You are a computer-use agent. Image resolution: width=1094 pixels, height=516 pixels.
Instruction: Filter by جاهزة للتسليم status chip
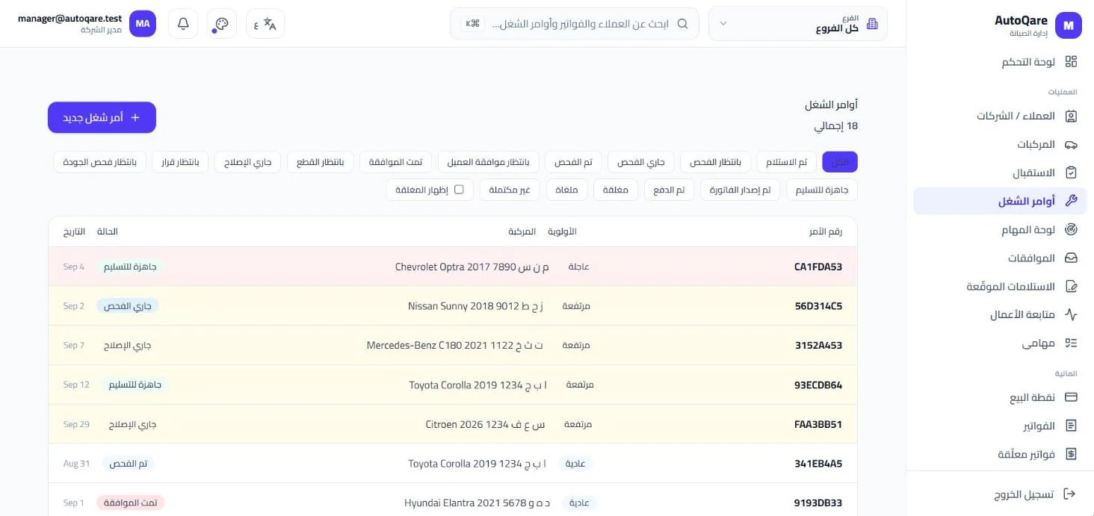(822, 190)
